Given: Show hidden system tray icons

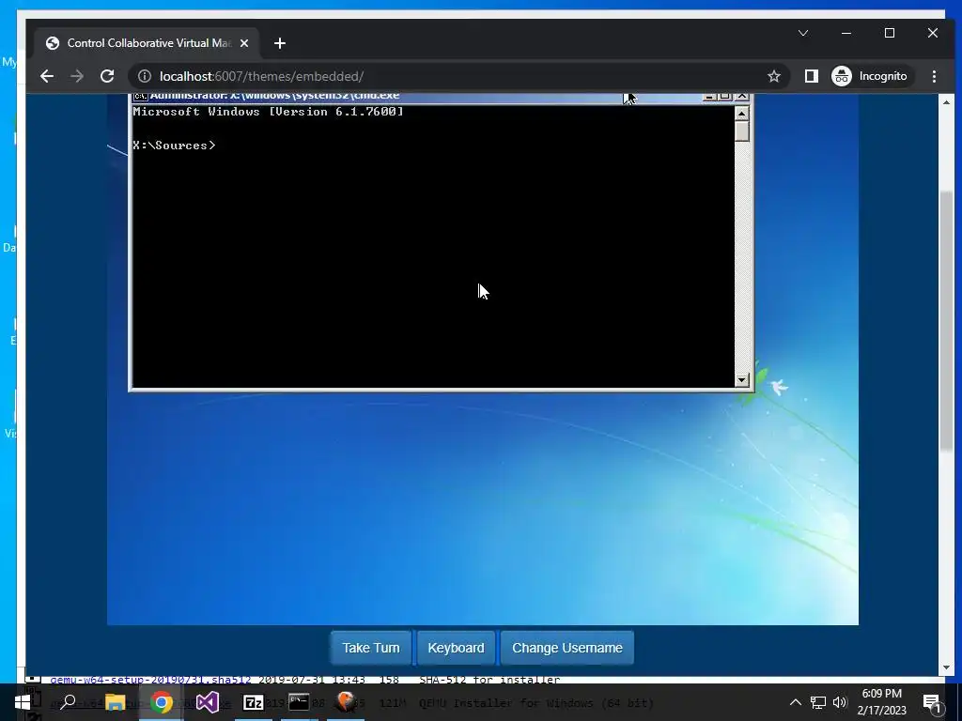Looking at the screenshot, I should [795, 702].
